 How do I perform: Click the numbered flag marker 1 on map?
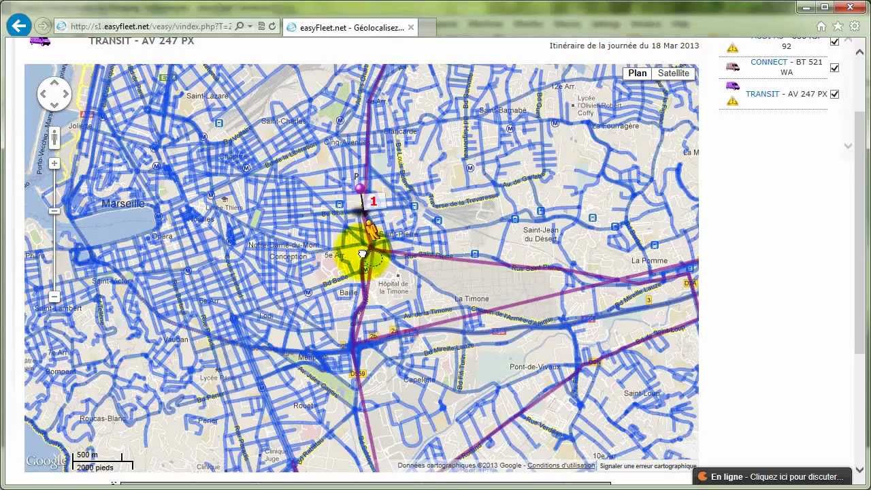373,201
